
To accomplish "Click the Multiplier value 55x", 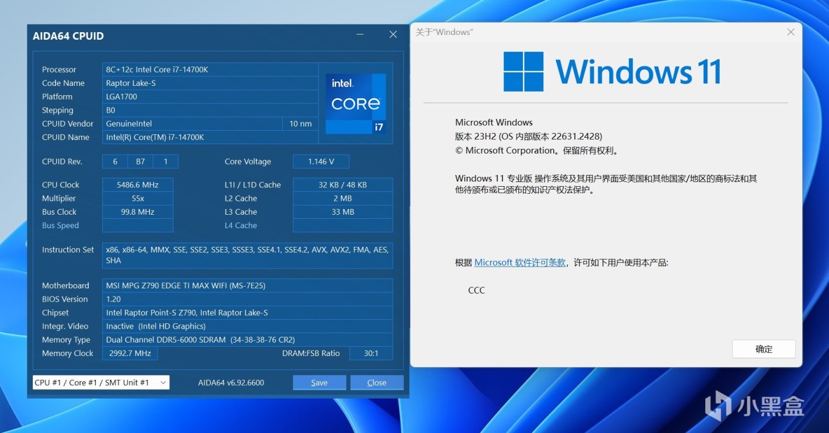I will 138,198.
